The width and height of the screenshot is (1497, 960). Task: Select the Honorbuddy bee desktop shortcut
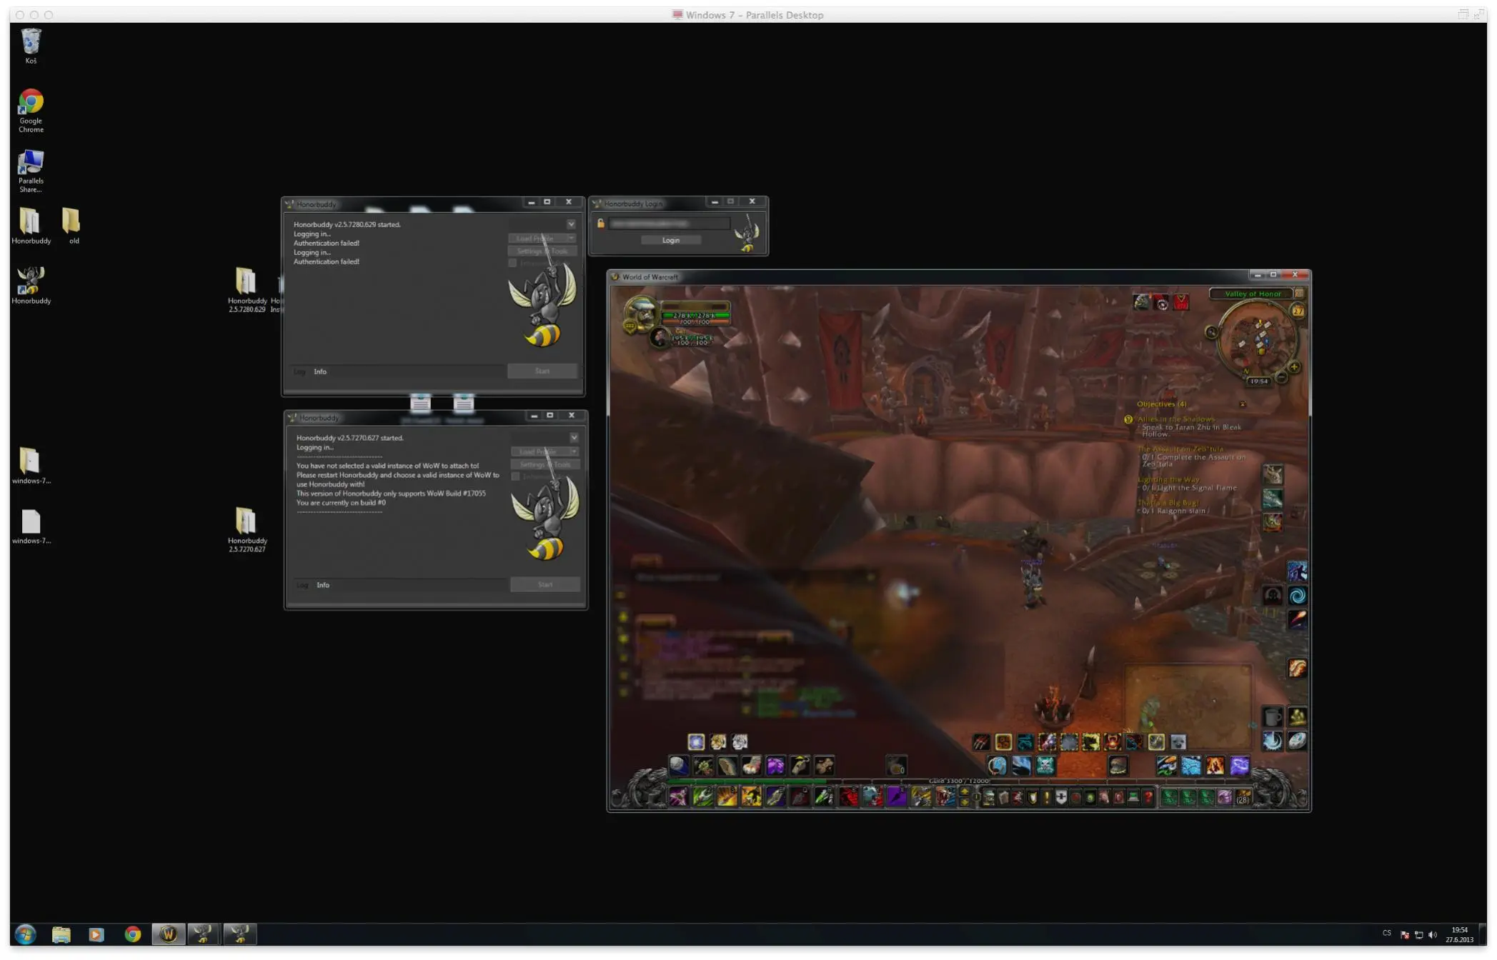(31, 285)
